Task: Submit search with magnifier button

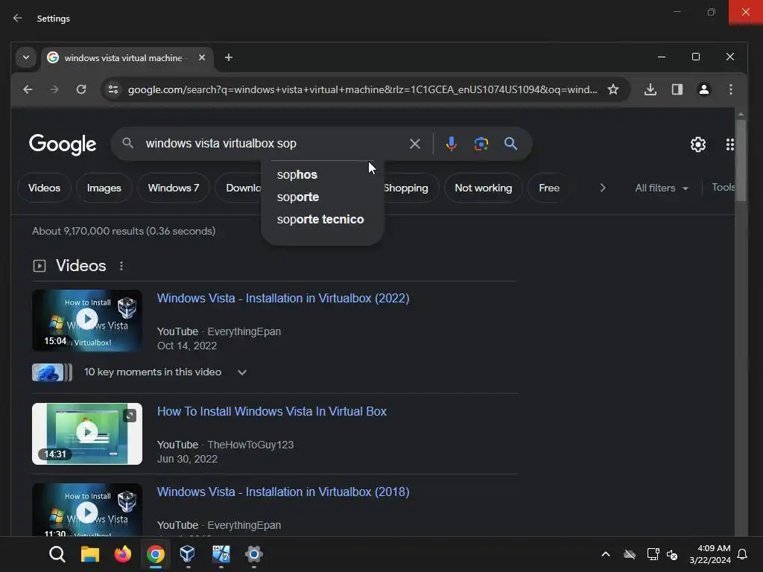Action: tap(510, 144)
